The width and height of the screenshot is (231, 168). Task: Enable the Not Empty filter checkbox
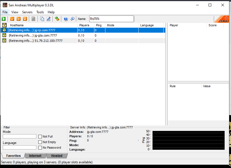pyautogui.click(x=40, y=142)
